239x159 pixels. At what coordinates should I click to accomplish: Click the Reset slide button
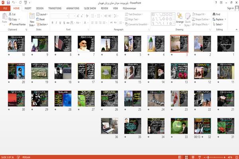pos(41,20)
